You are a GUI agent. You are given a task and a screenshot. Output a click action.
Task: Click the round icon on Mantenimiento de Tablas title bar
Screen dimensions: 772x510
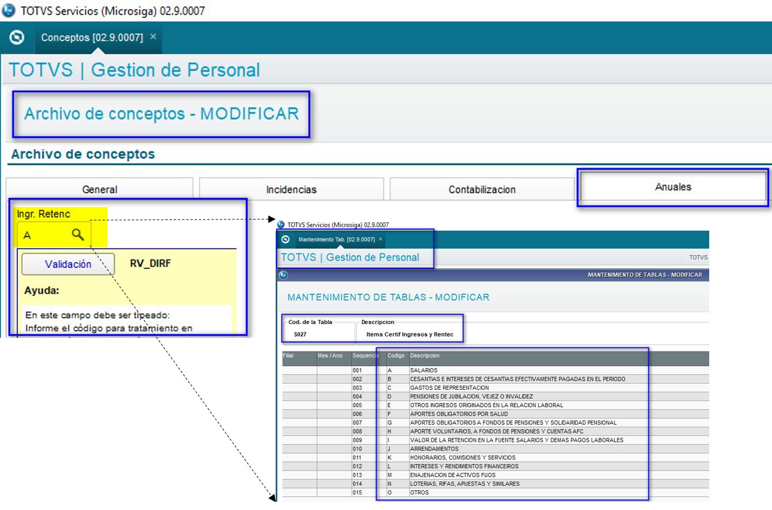(x=283, y=275)
